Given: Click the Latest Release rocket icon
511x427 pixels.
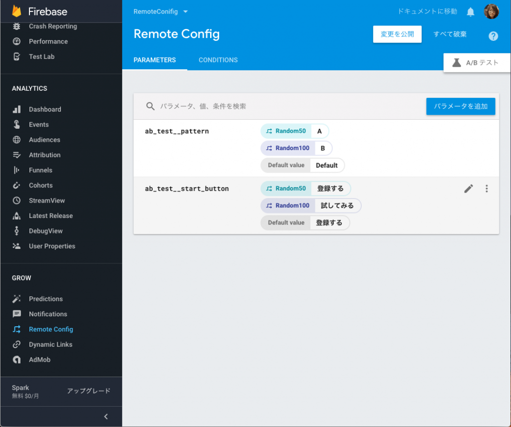Looking at the screenshot, I should coord(16,215).
